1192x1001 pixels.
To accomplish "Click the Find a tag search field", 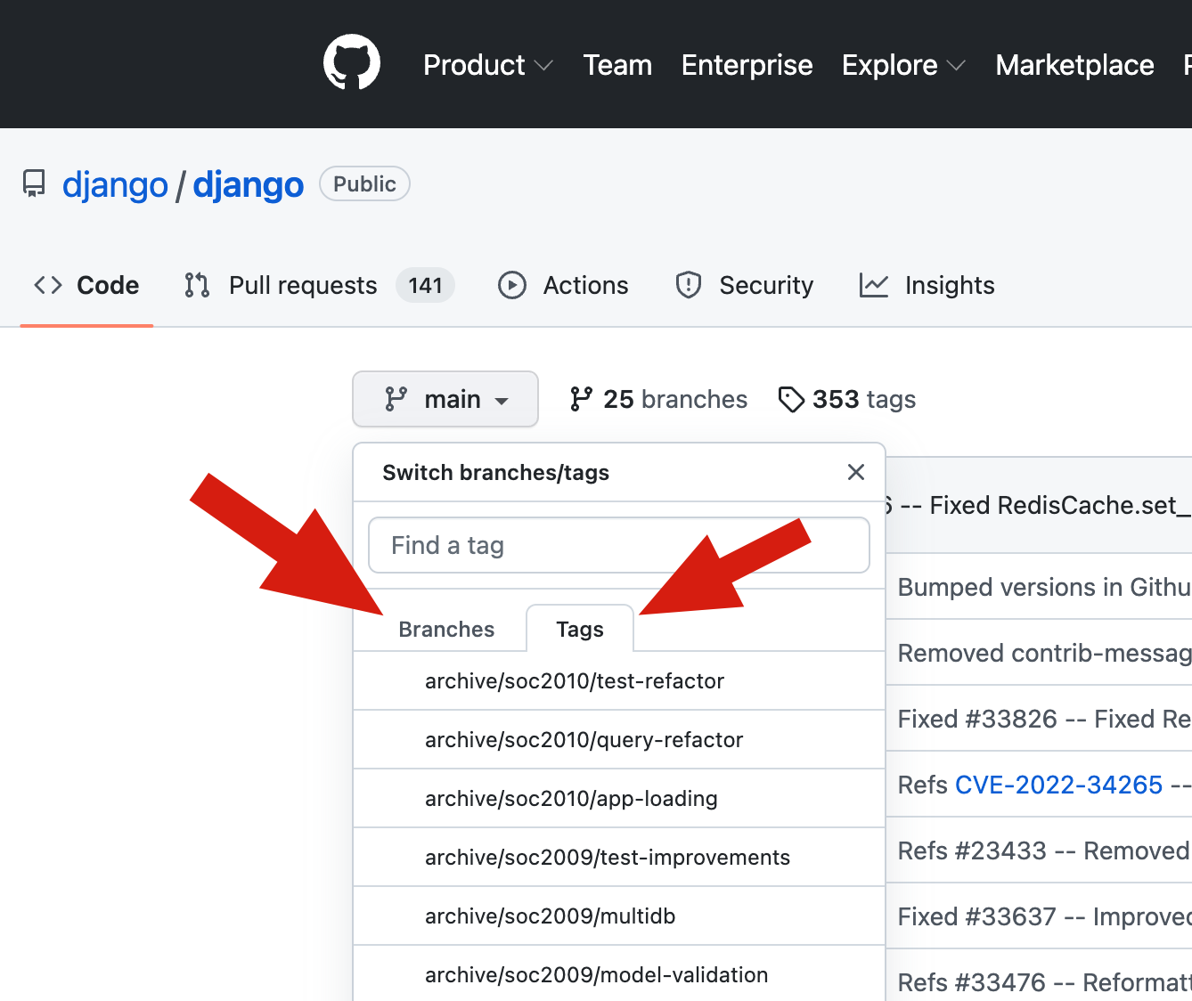I will (618, 545).
